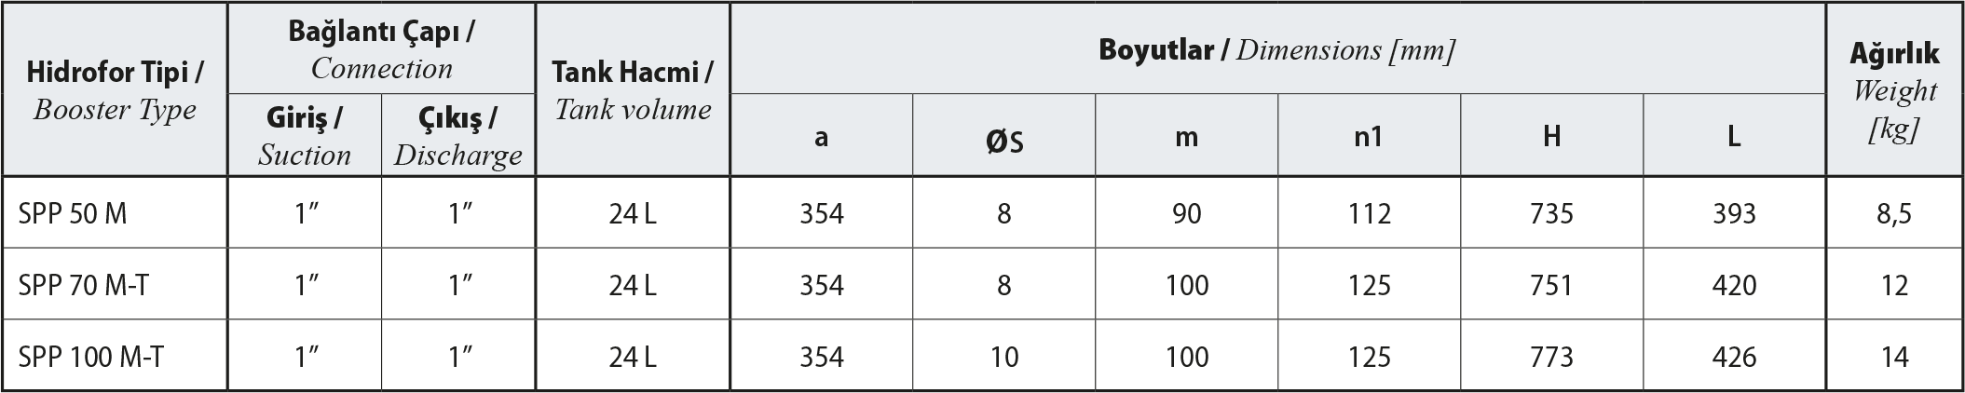The height and width of the screenshot is (393, 1965).
Task: Select the ØS value 10 cell
Action: [1003, 357]
